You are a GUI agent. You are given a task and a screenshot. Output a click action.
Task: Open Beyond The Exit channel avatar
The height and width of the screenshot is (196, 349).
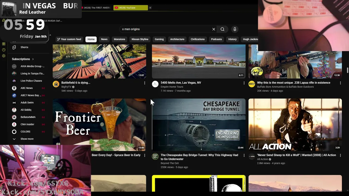tap(155, 157)
